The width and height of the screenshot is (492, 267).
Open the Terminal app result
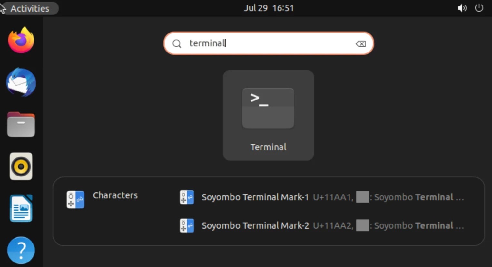(268, 109)
